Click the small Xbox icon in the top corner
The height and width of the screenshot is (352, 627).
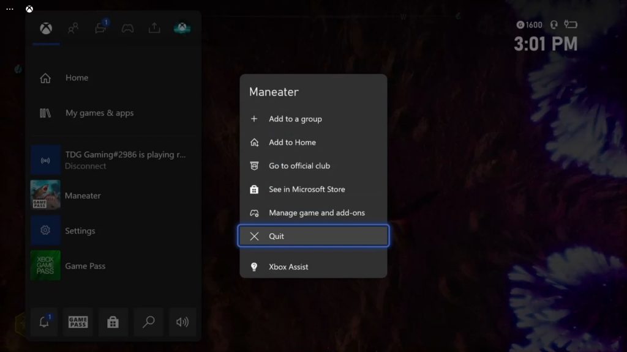coord(29,9)
